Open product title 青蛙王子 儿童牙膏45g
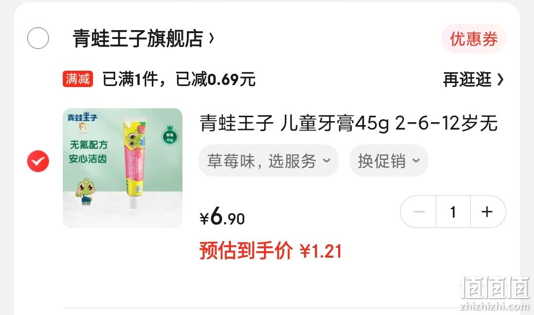 point(349,123)
